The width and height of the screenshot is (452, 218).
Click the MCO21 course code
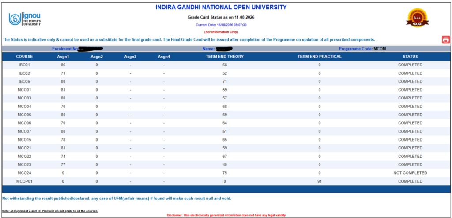tap(24, 148)
